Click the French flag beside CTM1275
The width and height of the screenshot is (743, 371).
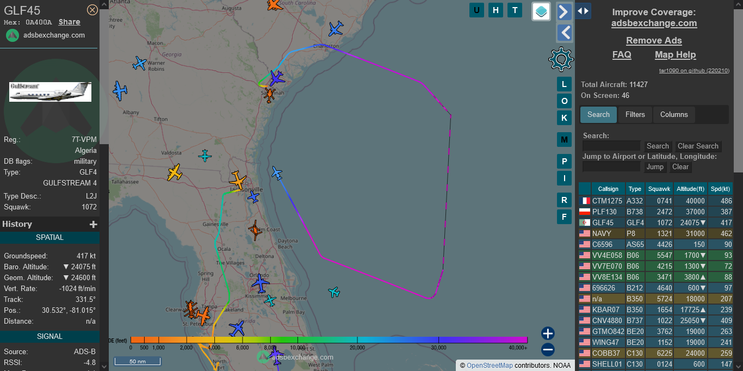click(585, 201)
